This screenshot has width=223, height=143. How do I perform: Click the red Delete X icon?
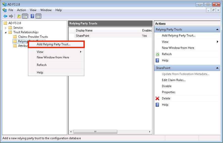(x=157, y=98)
